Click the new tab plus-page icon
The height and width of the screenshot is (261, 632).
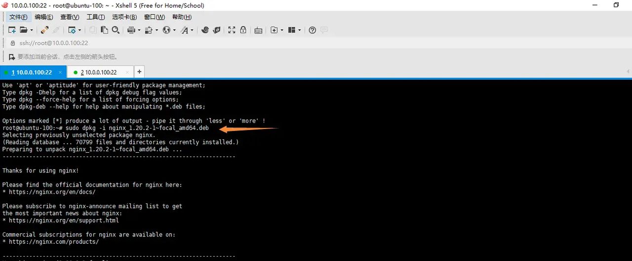tap(274, 30)
